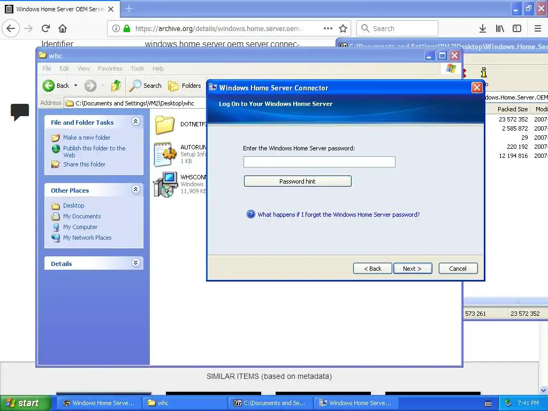The image size is (548, 411).
Task: Select the DOTNETFX folder icon
Action: click(164, 125)
